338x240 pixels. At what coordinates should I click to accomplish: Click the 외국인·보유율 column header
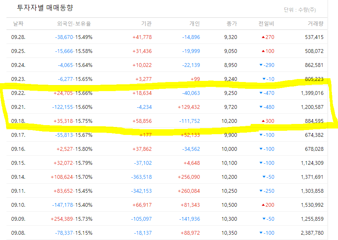pyautogui.click(x=74, y=24)
